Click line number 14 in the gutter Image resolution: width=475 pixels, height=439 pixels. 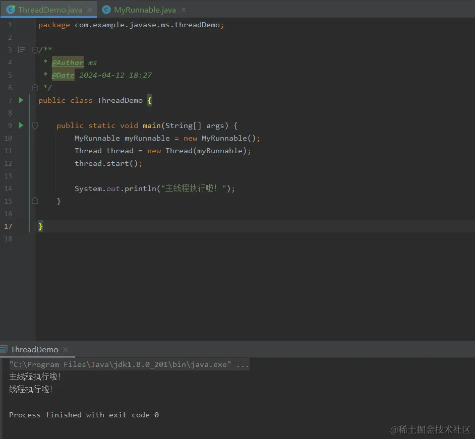pyautogui.click(x=8, y=189)
